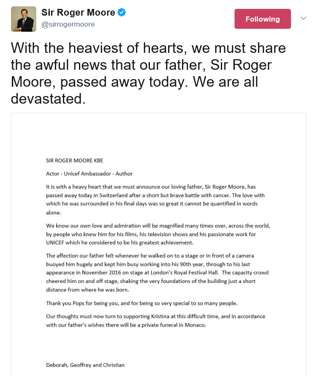Click the 'SIR ROGER MOORE KBE' heading
318x376 pixels.
74,160
